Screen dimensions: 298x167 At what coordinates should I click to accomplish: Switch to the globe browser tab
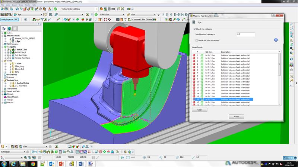10,29
